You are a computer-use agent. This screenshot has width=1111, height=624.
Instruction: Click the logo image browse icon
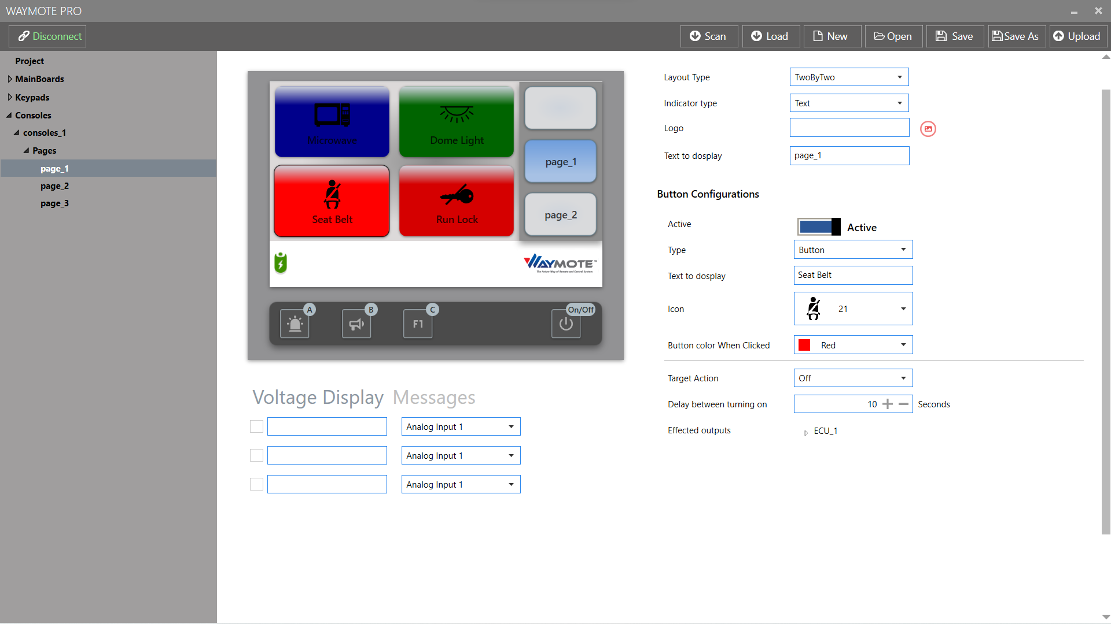[x=928, y=129]
